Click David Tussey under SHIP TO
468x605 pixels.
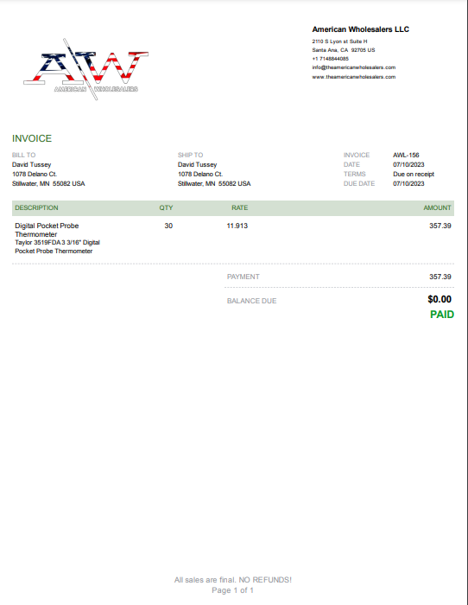pos(198,165)
